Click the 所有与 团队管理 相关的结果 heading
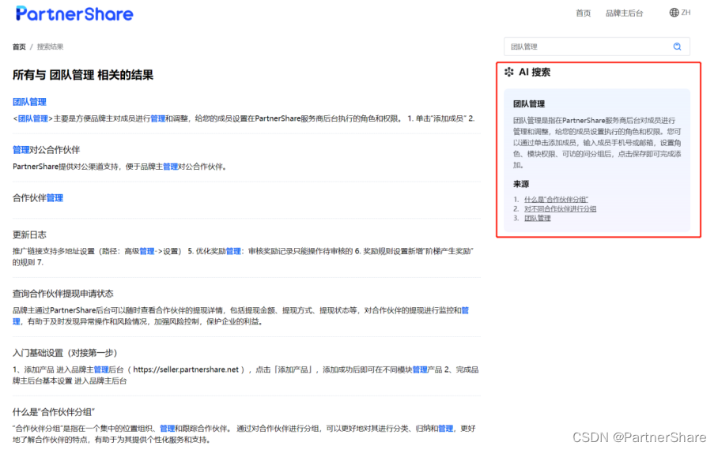Viewport: 718px width, 450px height. (83, 75)
